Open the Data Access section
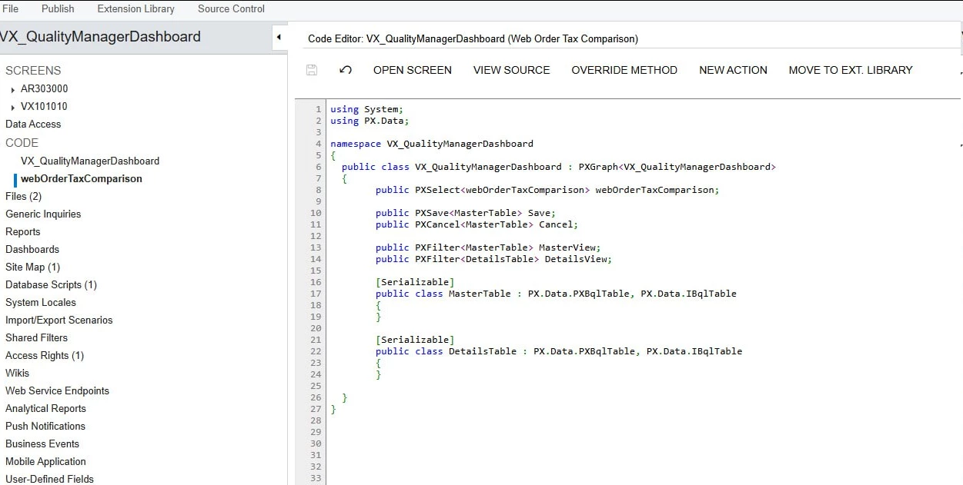963x485 pixels. pos(33,124)
